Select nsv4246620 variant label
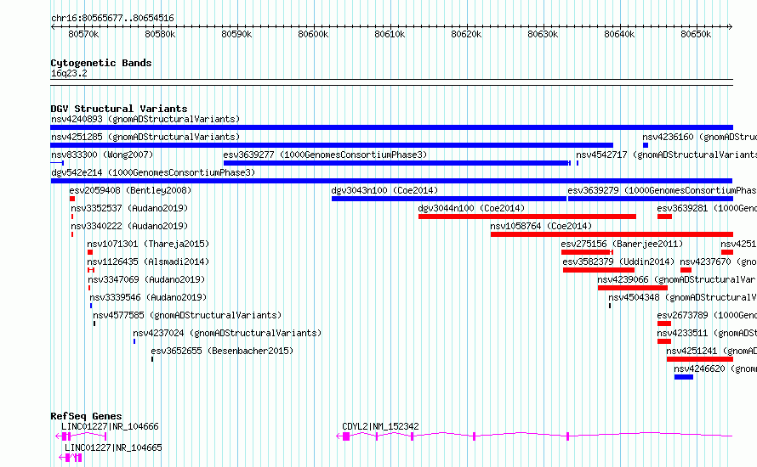 coord(715,369)
